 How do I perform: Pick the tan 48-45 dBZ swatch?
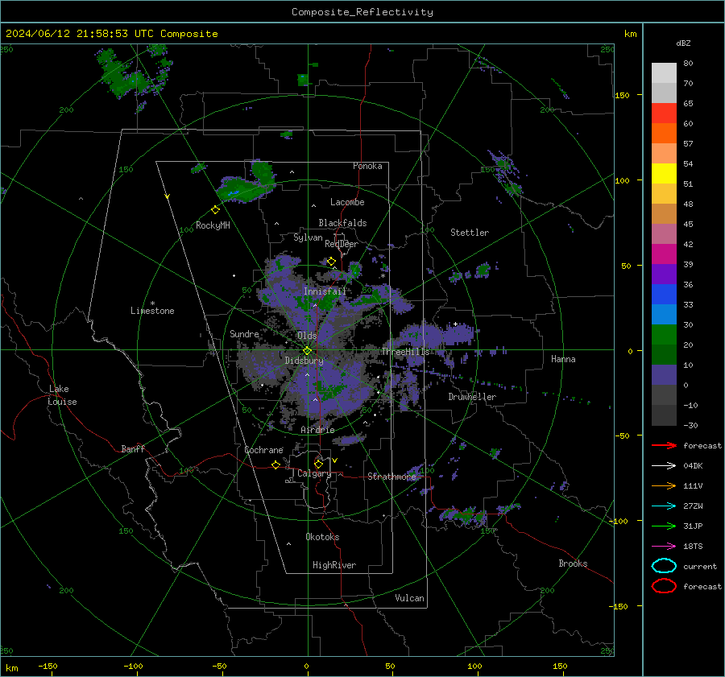[x=664, y=213]
